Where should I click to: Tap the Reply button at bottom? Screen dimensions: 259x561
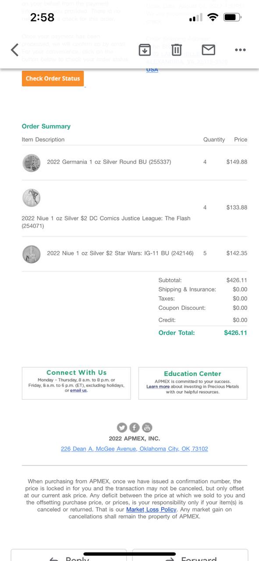pos(69,556)
